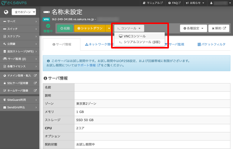The width and height of the screenshot is (233, 149).
Task: Click info icon in trial notice
Action: click(48, 61)
